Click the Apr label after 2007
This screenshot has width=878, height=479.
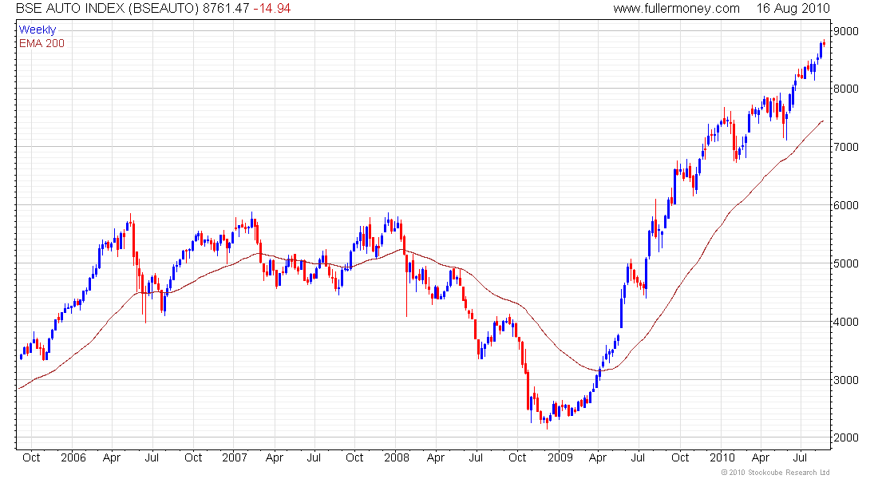(275, 457)
